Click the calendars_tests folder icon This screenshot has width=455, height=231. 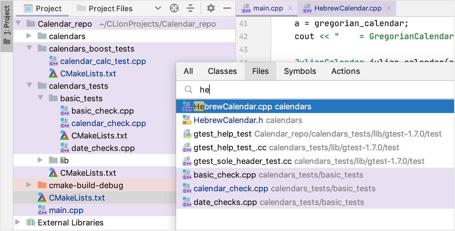coord(42,86)
